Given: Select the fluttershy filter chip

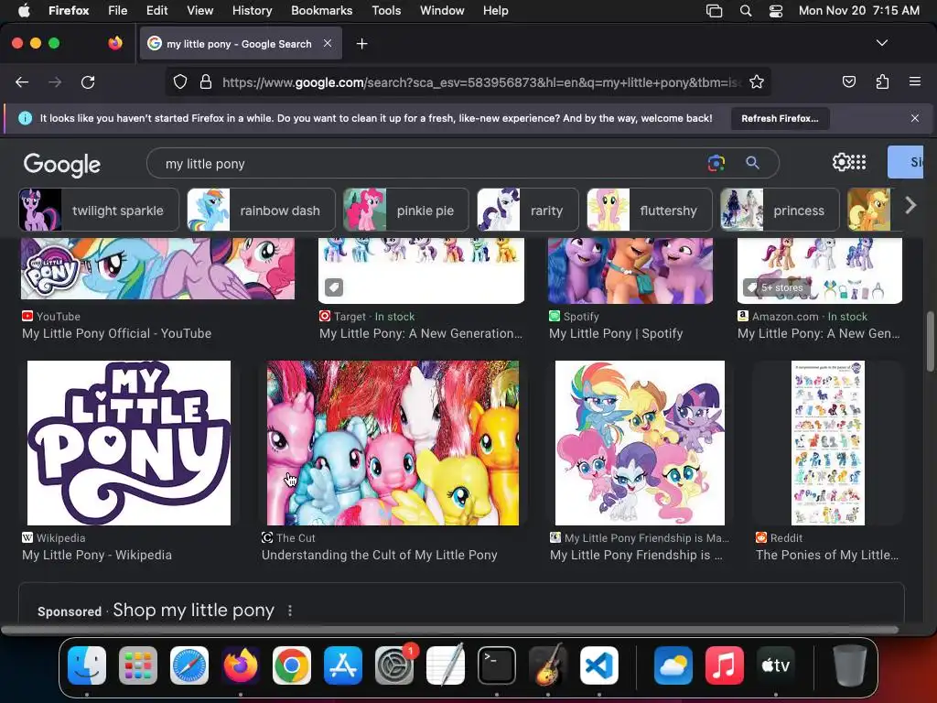Looking at the screenshot, I should (x=650, y=210).
